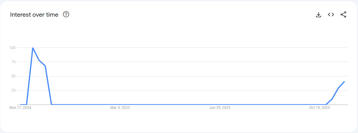
Task: Click the last data point of the line
Action: pyautogui.click(x=344, y=81)
